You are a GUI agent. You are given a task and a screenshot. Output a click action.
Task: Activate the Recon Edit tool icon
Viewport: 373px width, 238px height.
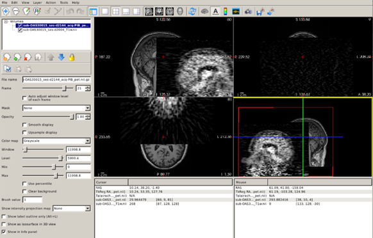[37, 11]
